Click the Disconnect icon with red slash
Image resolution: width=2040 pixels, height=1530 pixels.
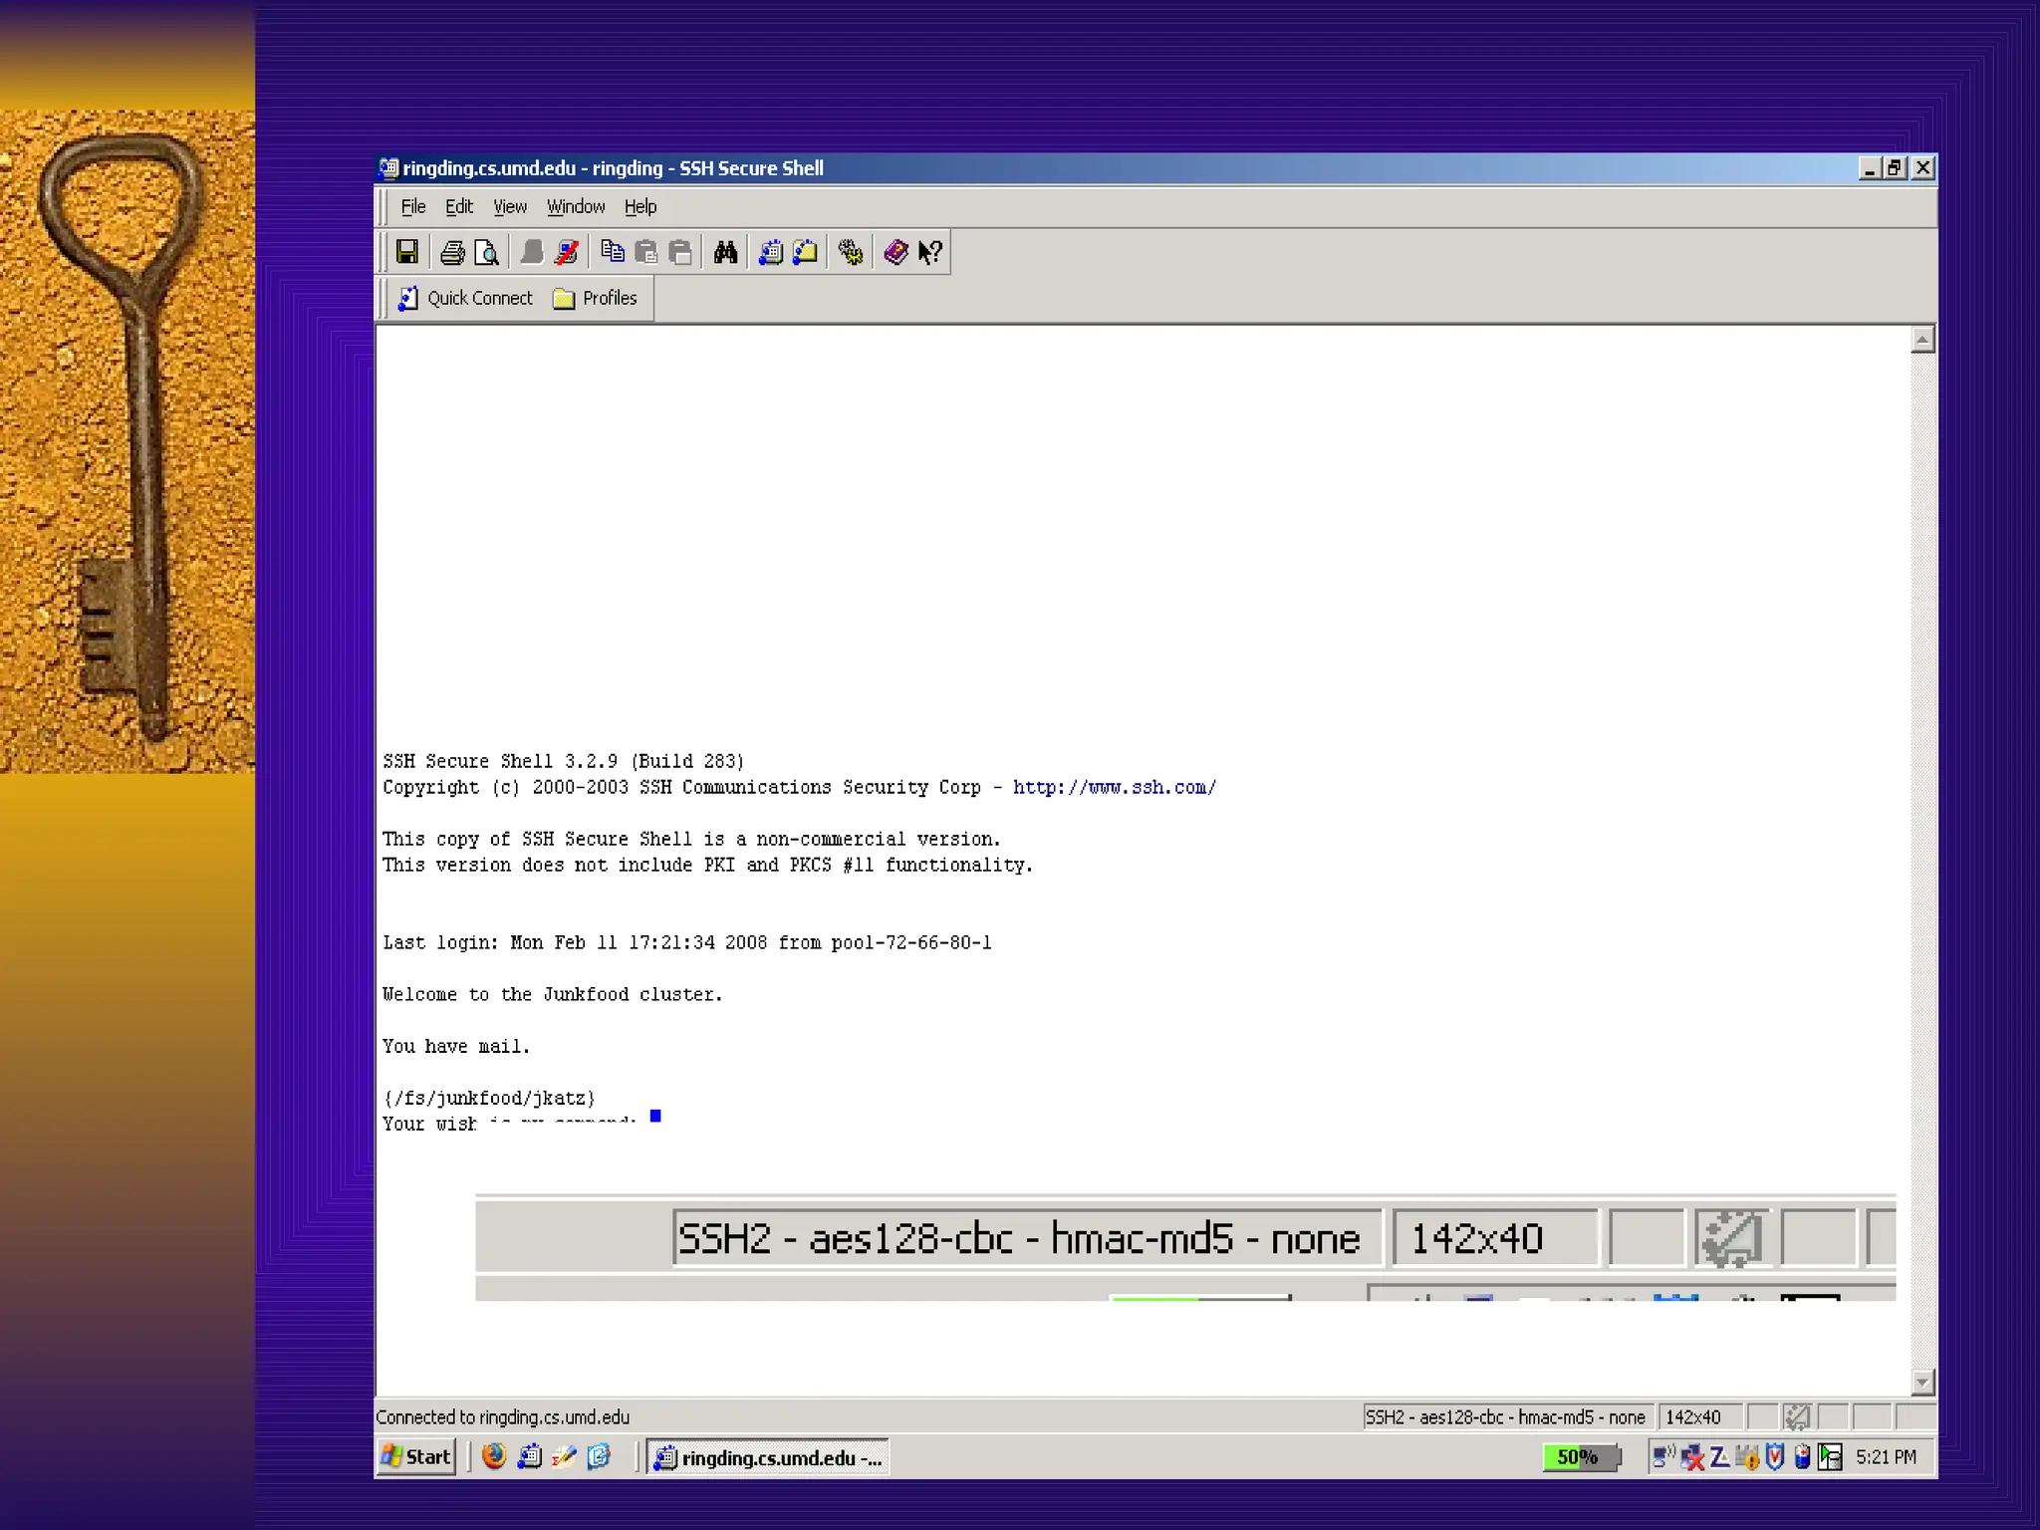[x=567, y=252]
